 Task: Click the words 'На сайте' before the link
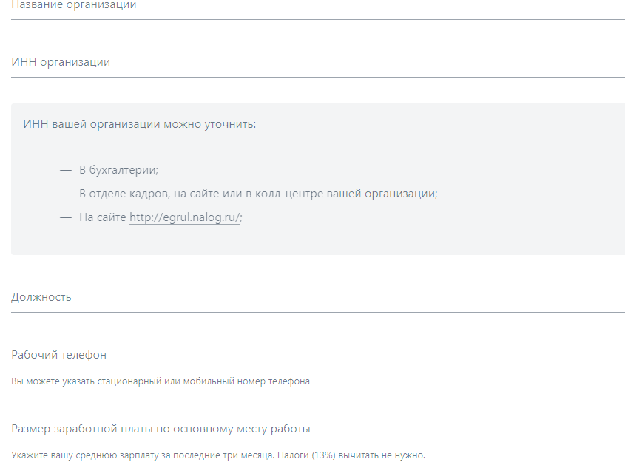(x=103, y=217)
